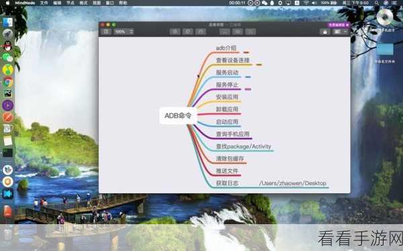
Task: Open Spotlight search magnifier icon
Action: click(377, 3)
